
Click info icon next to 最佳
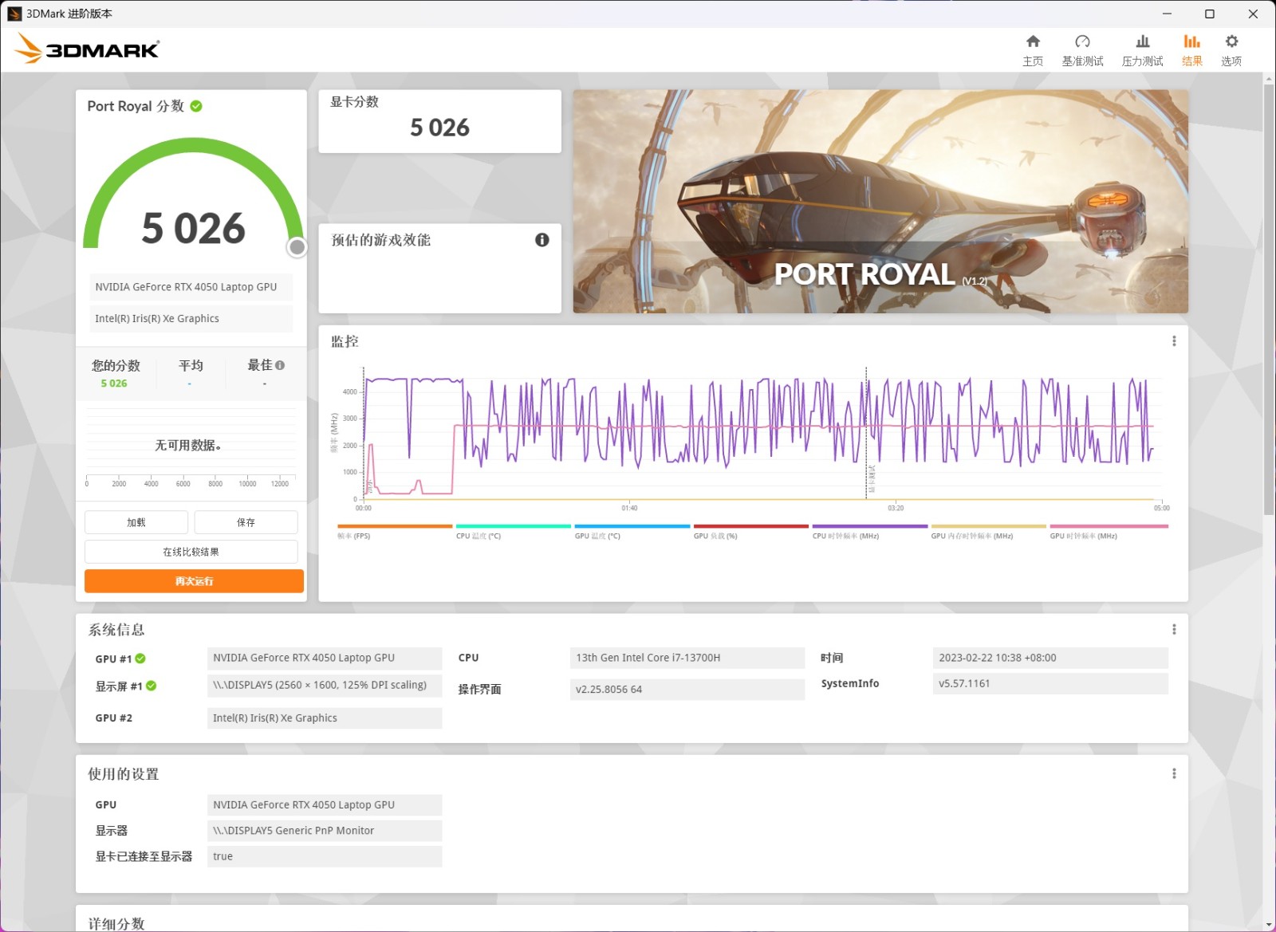(280, 365)
